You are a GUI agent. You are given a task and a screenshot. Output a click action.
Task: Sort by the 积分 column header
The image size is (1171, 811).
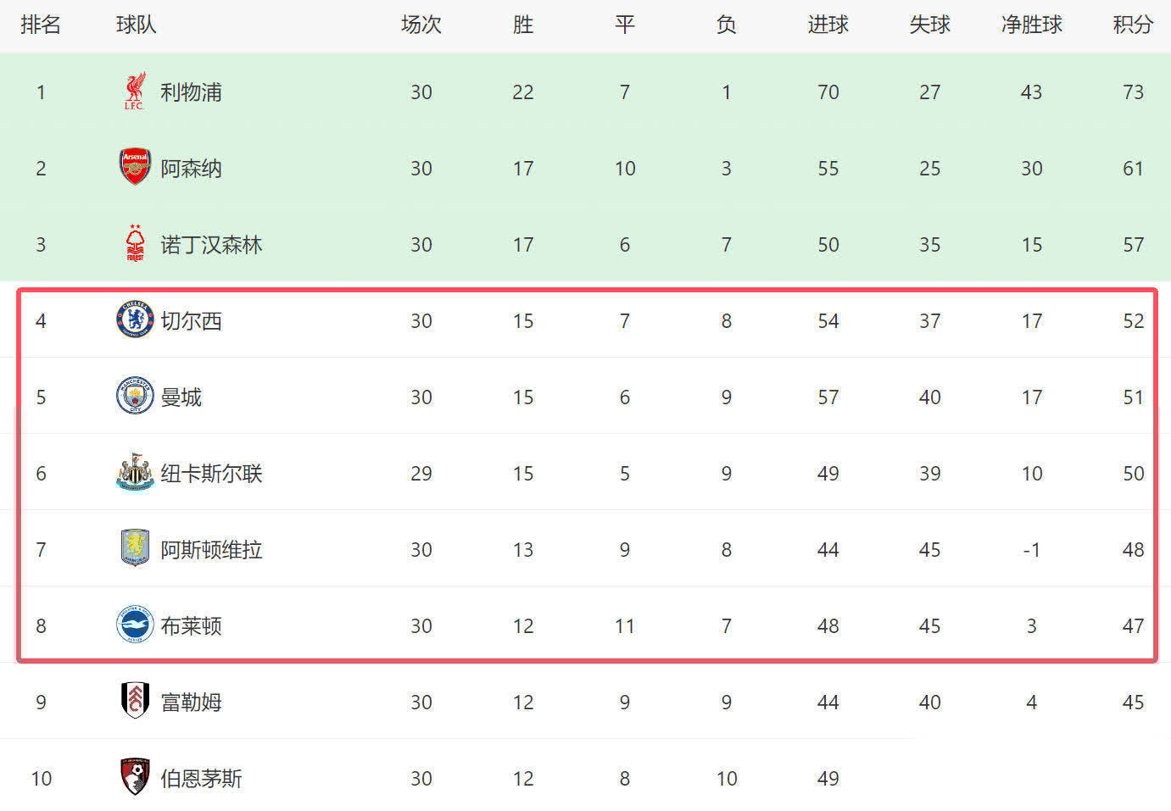[1133, 25]
